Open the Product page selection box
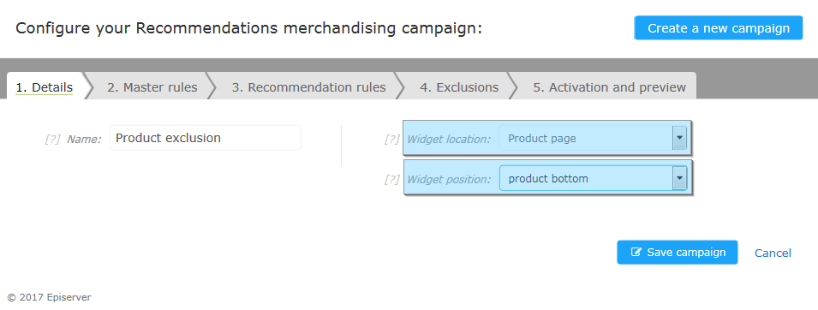Image resolution: width=818 pixels, height=310 pixels. (593, 138)
